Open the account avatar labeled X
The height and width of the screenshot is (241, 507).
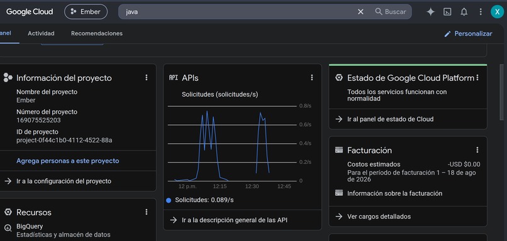(x=497, y=12)
